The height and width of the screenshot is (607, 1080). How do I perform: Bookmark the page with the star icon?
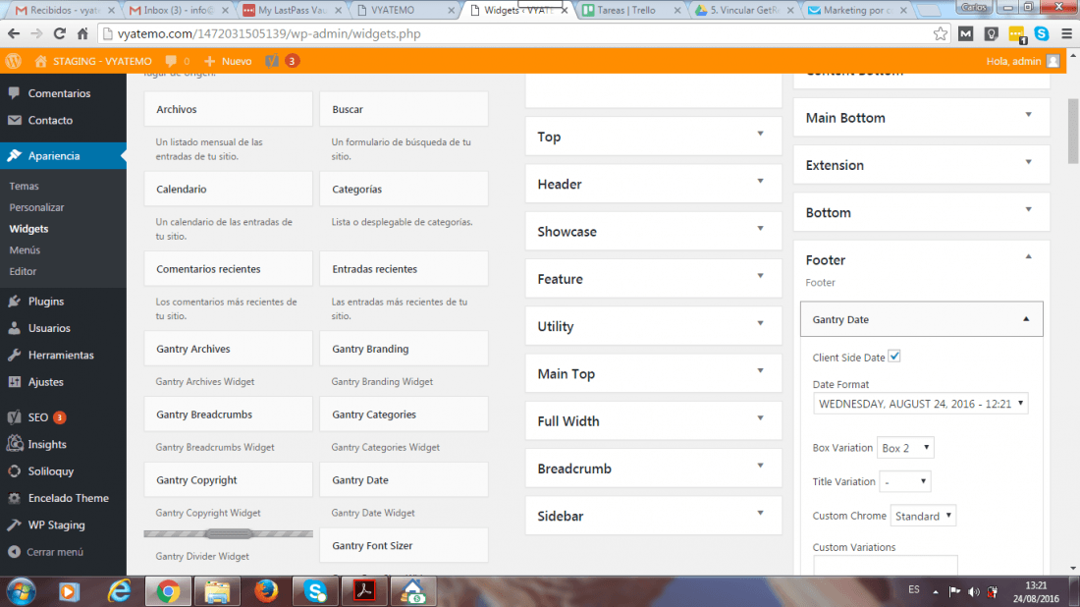(x=941, y=33)
